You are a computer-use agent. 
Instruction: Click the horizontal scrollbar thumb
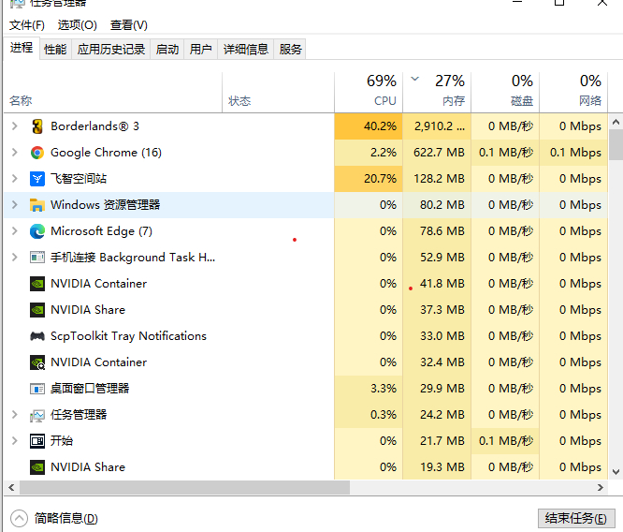(185, 487)
